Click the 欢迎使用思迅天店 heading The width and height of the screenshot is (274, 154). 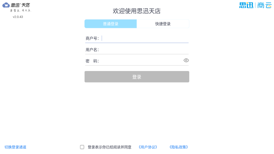tap(137, 11)
